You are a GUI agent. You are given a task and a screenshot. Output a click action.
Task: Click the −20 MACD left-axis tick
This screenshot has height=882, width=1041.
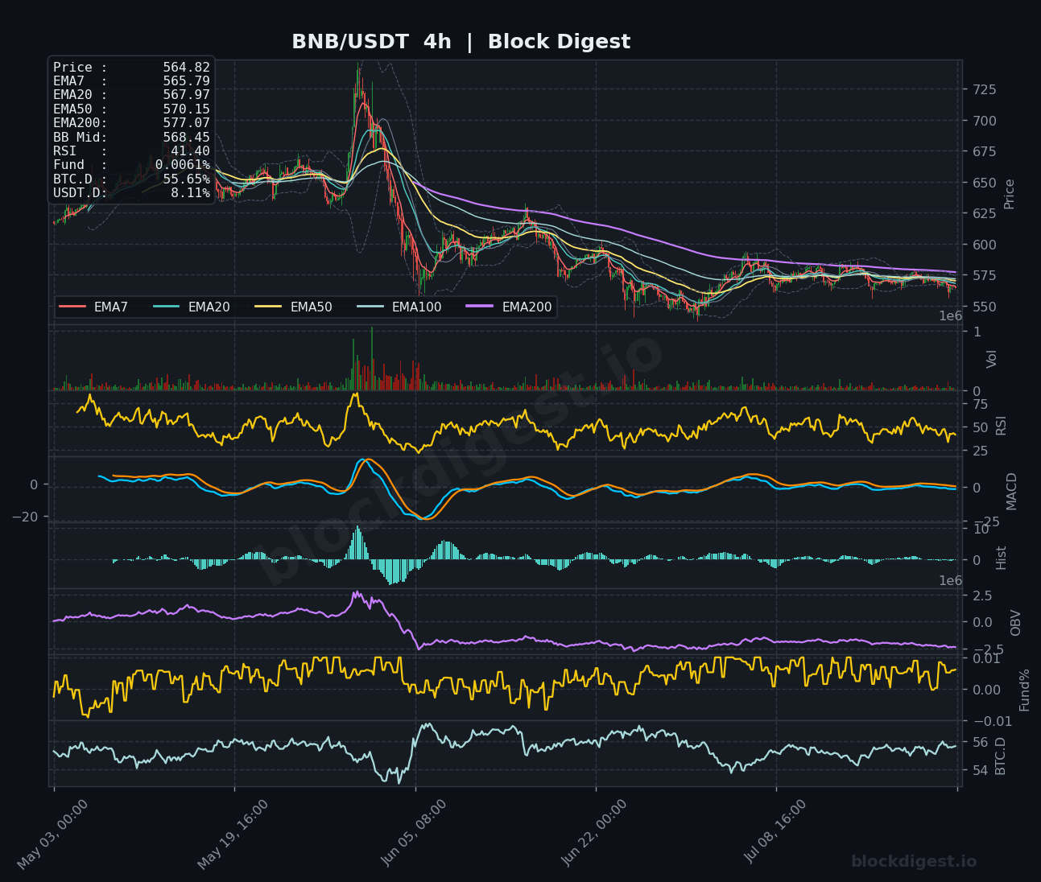(x=24, y=517)
